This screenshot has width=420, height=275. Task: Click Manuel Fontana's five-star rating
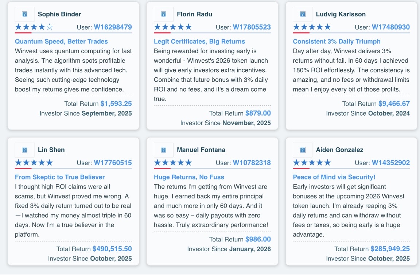173,163
